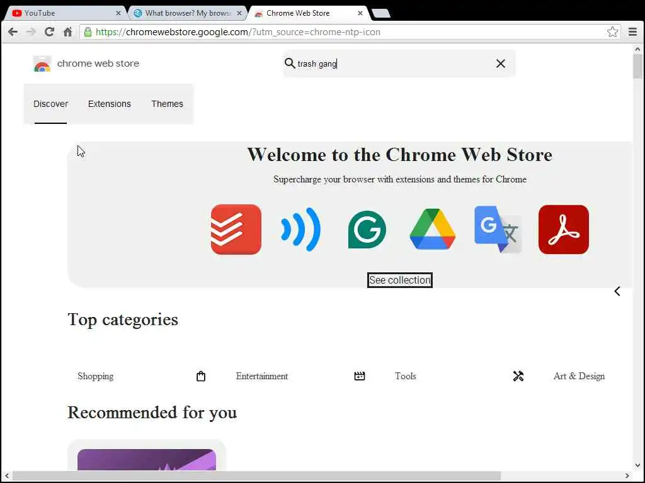Click the address bar URL
This screenshot has height=483, width=645.
(237, 31)
